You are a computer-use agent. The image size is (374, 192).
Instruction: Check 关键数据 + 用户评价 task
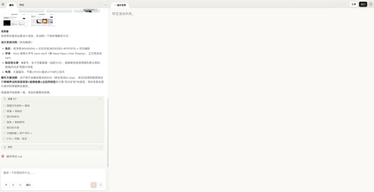[4, 133]
